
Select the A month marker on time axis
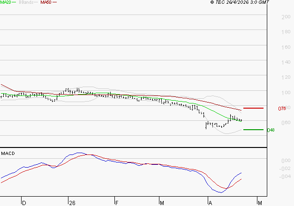tap(210, 203)
